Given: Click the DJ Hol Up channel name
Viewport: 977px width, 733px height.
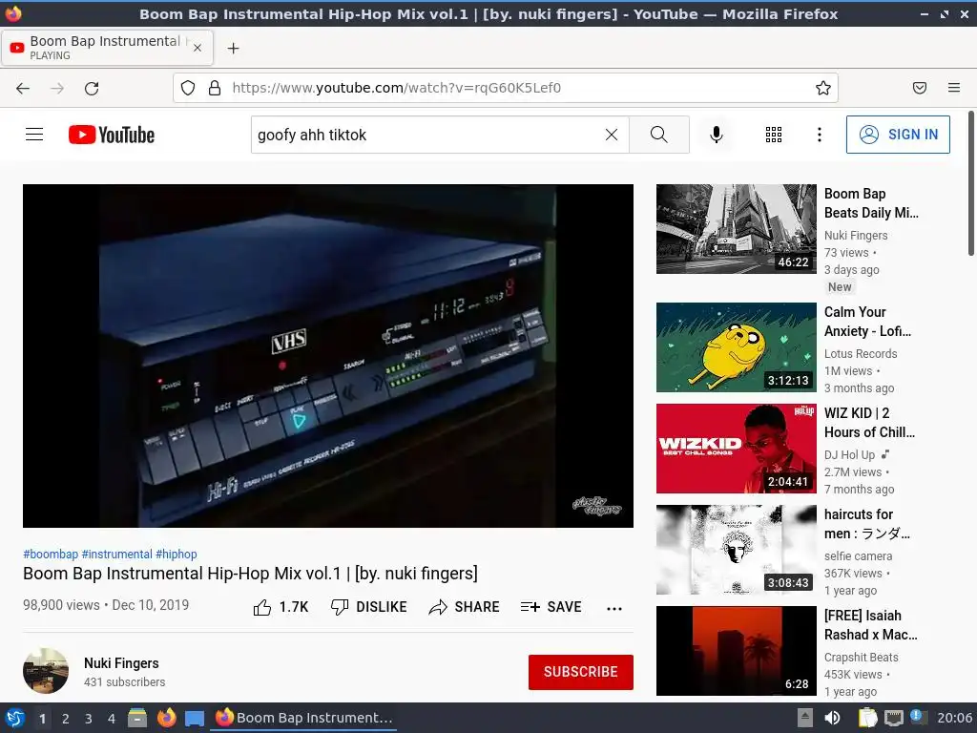Looking at the screenshot, I should [849, 455].
